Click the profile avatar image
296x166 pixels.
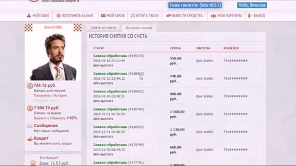tap(53, 57)
